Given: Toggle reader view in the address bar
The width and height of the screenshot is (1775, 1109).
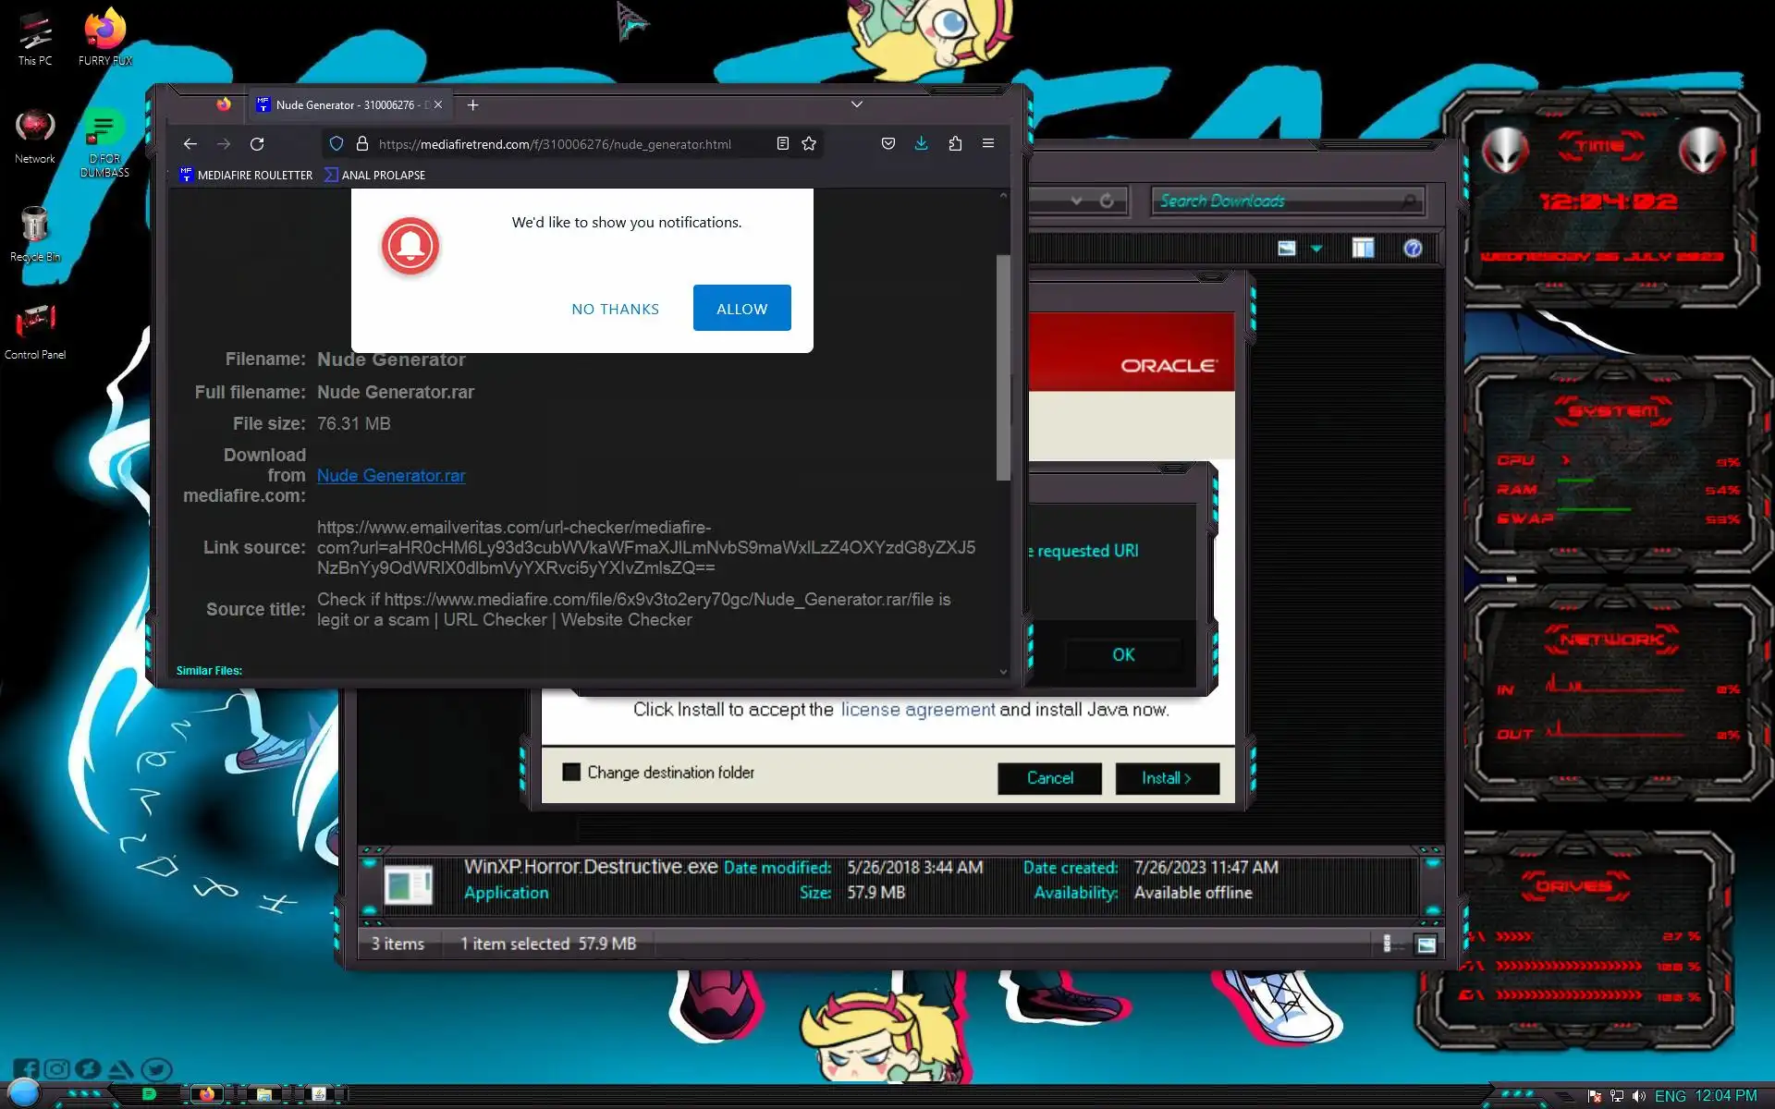Looking at the screenshot, I should coord(782,144).
